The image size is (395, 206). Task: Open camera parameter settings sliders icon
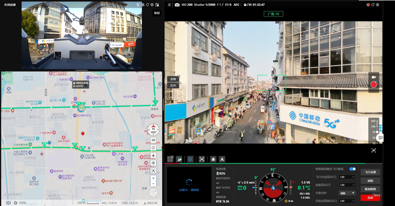(x=169, y=5)
